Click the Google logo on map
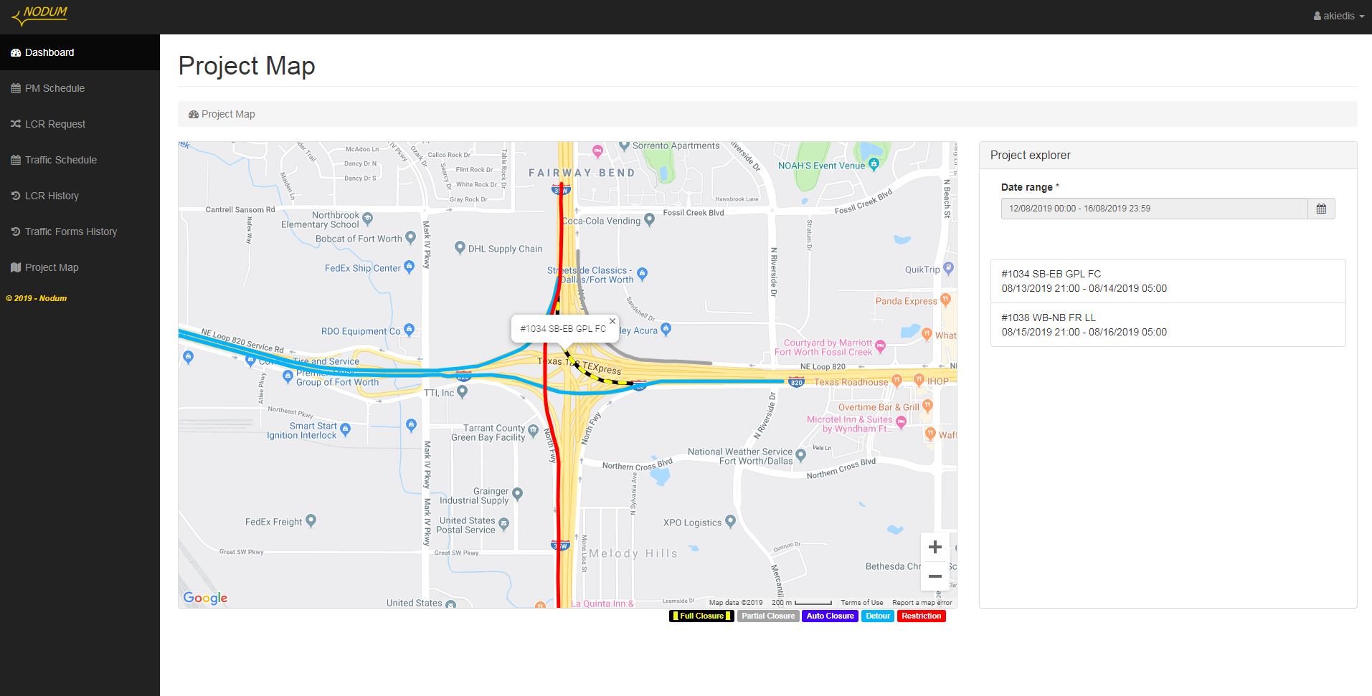The height and width of the screenshot is (696, 1372). 205,598
